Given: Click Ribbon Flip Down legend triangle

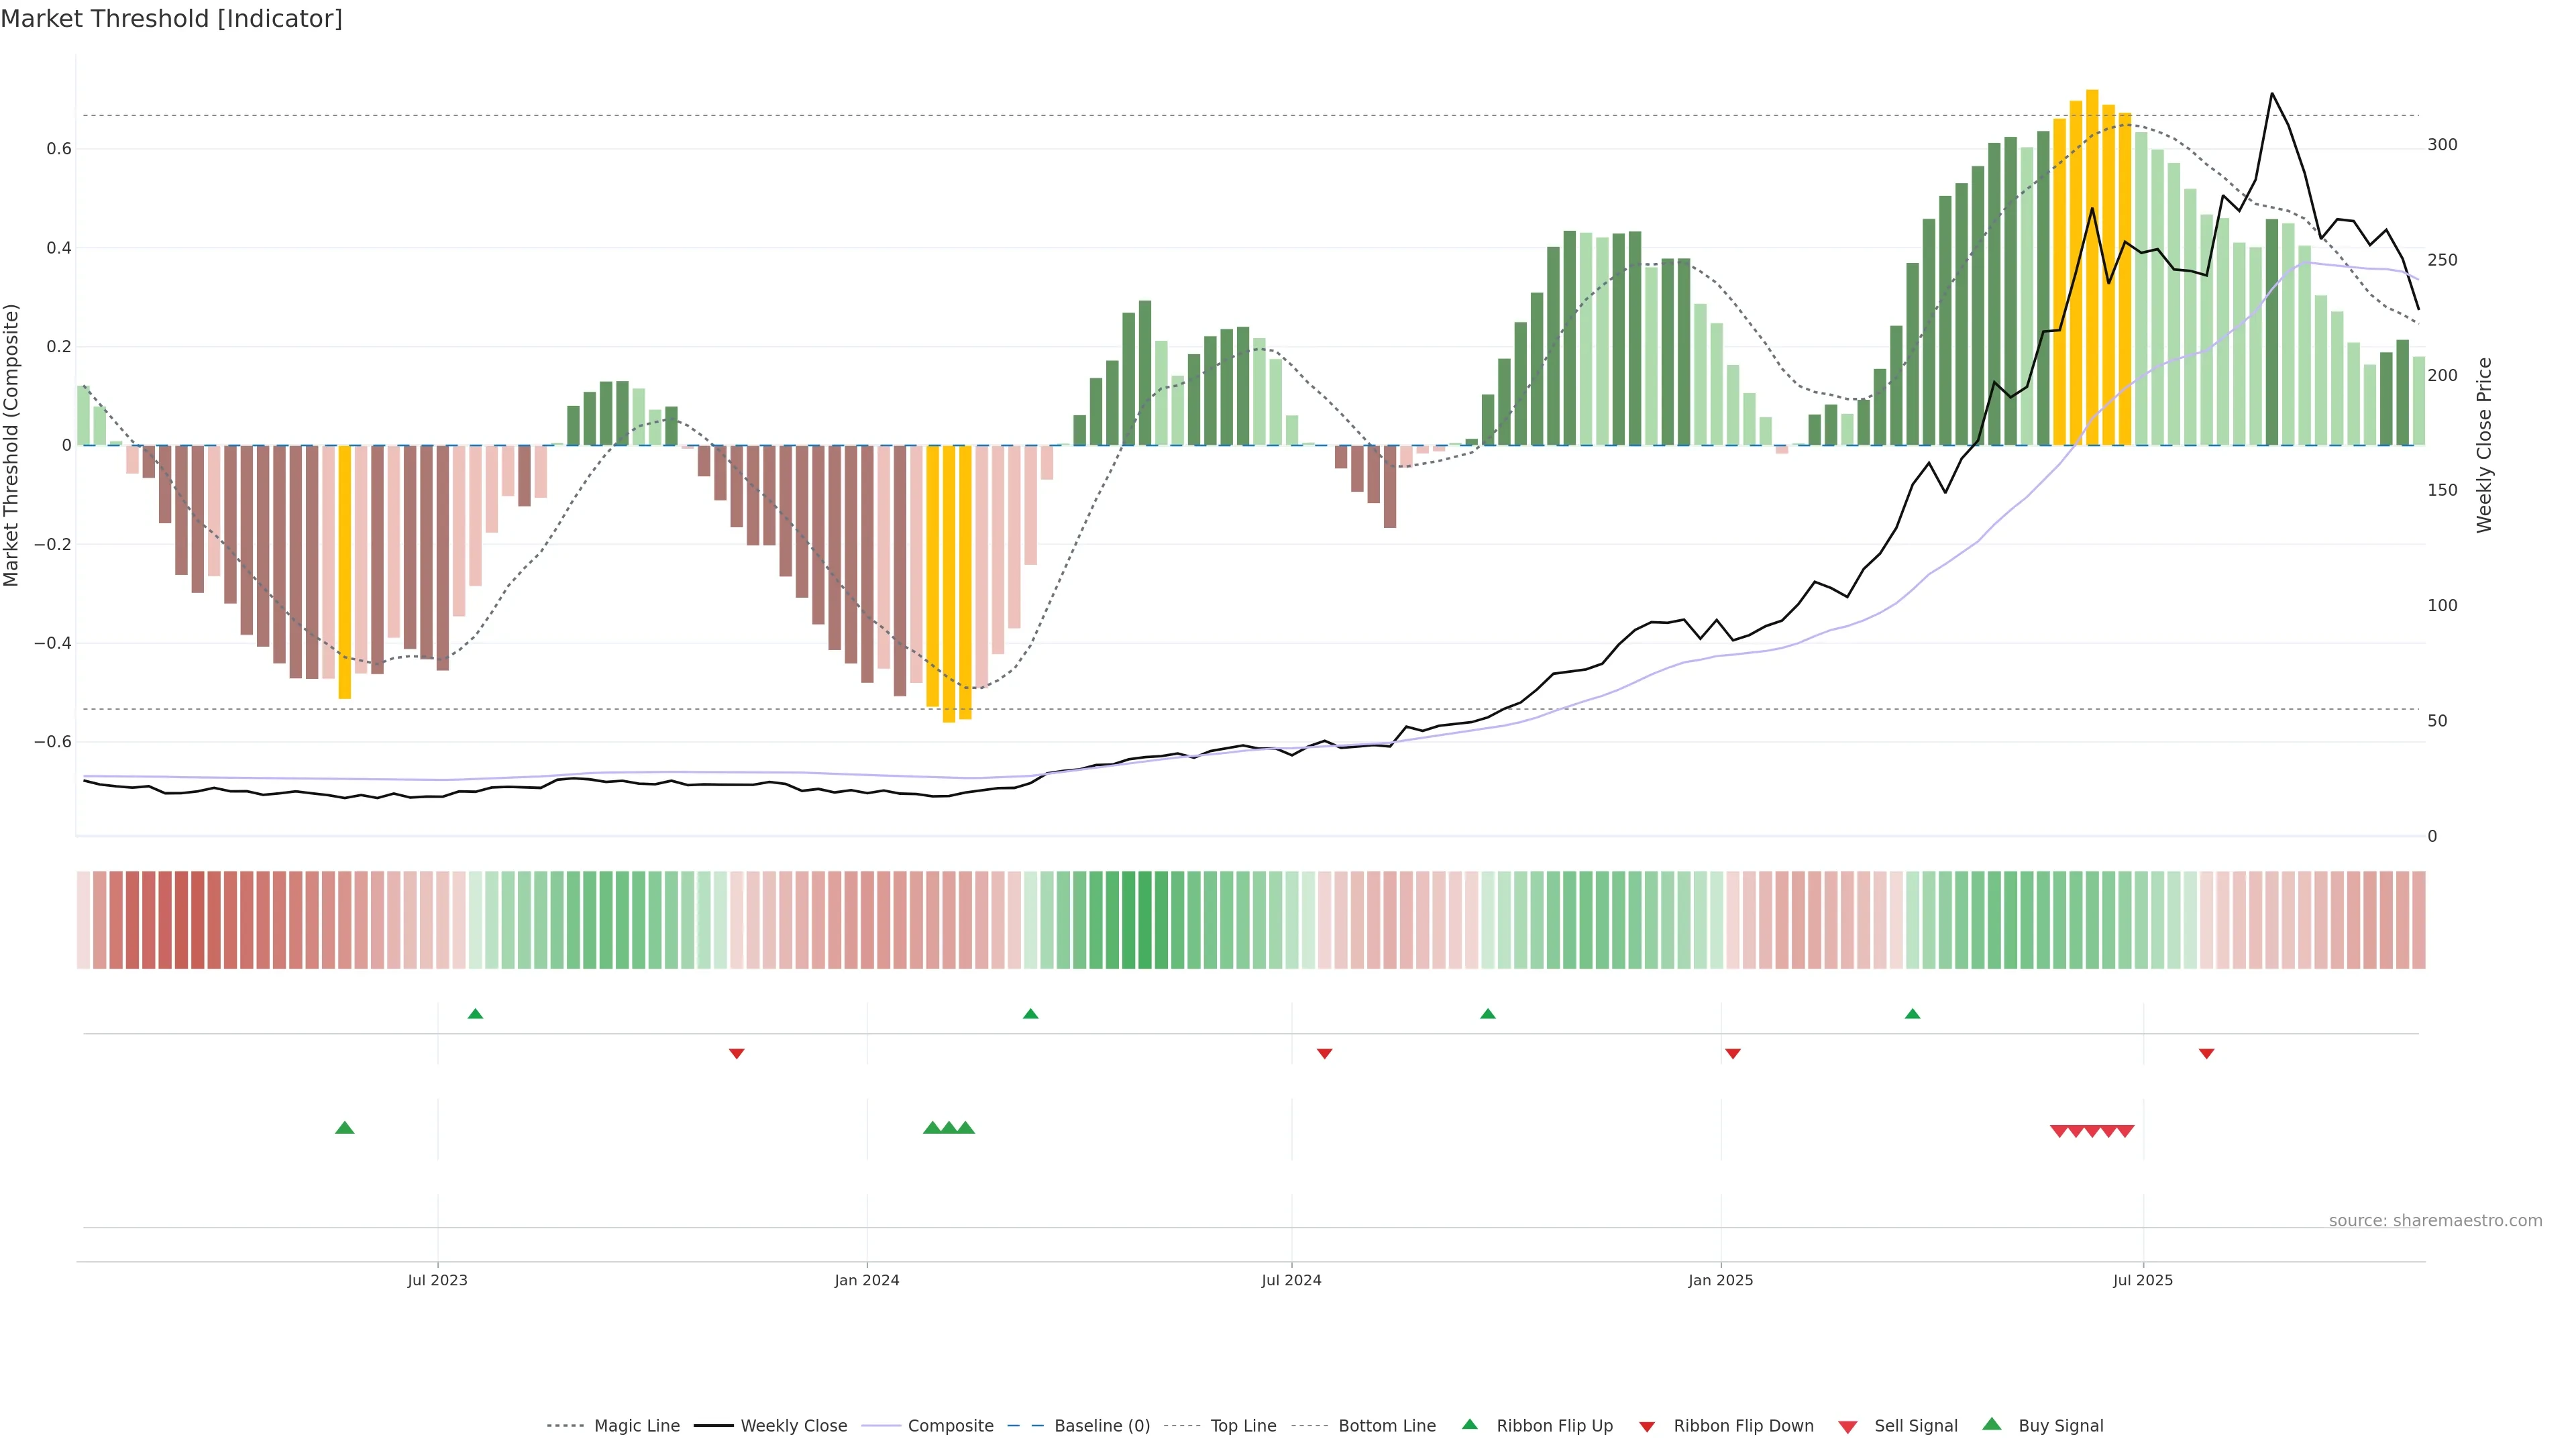Looking at the screenshot, I should pos(1647,1426).
